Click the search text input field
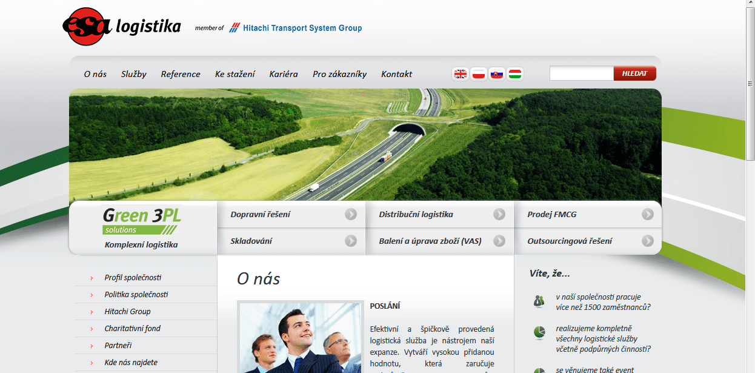 coord(581,73)
